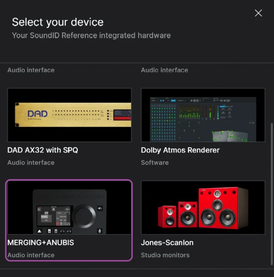
Task: Click the Software label under Dolby Atmos
Action: [155, 163]
